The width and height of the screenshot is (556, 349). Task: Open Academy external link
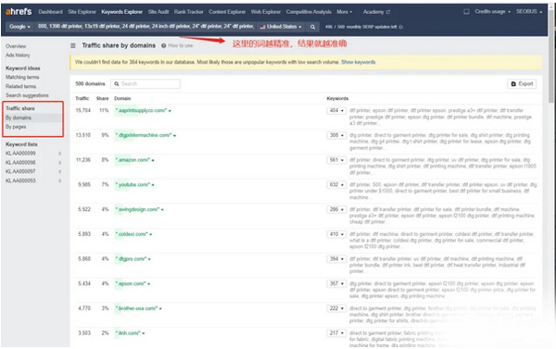point(376,12)
